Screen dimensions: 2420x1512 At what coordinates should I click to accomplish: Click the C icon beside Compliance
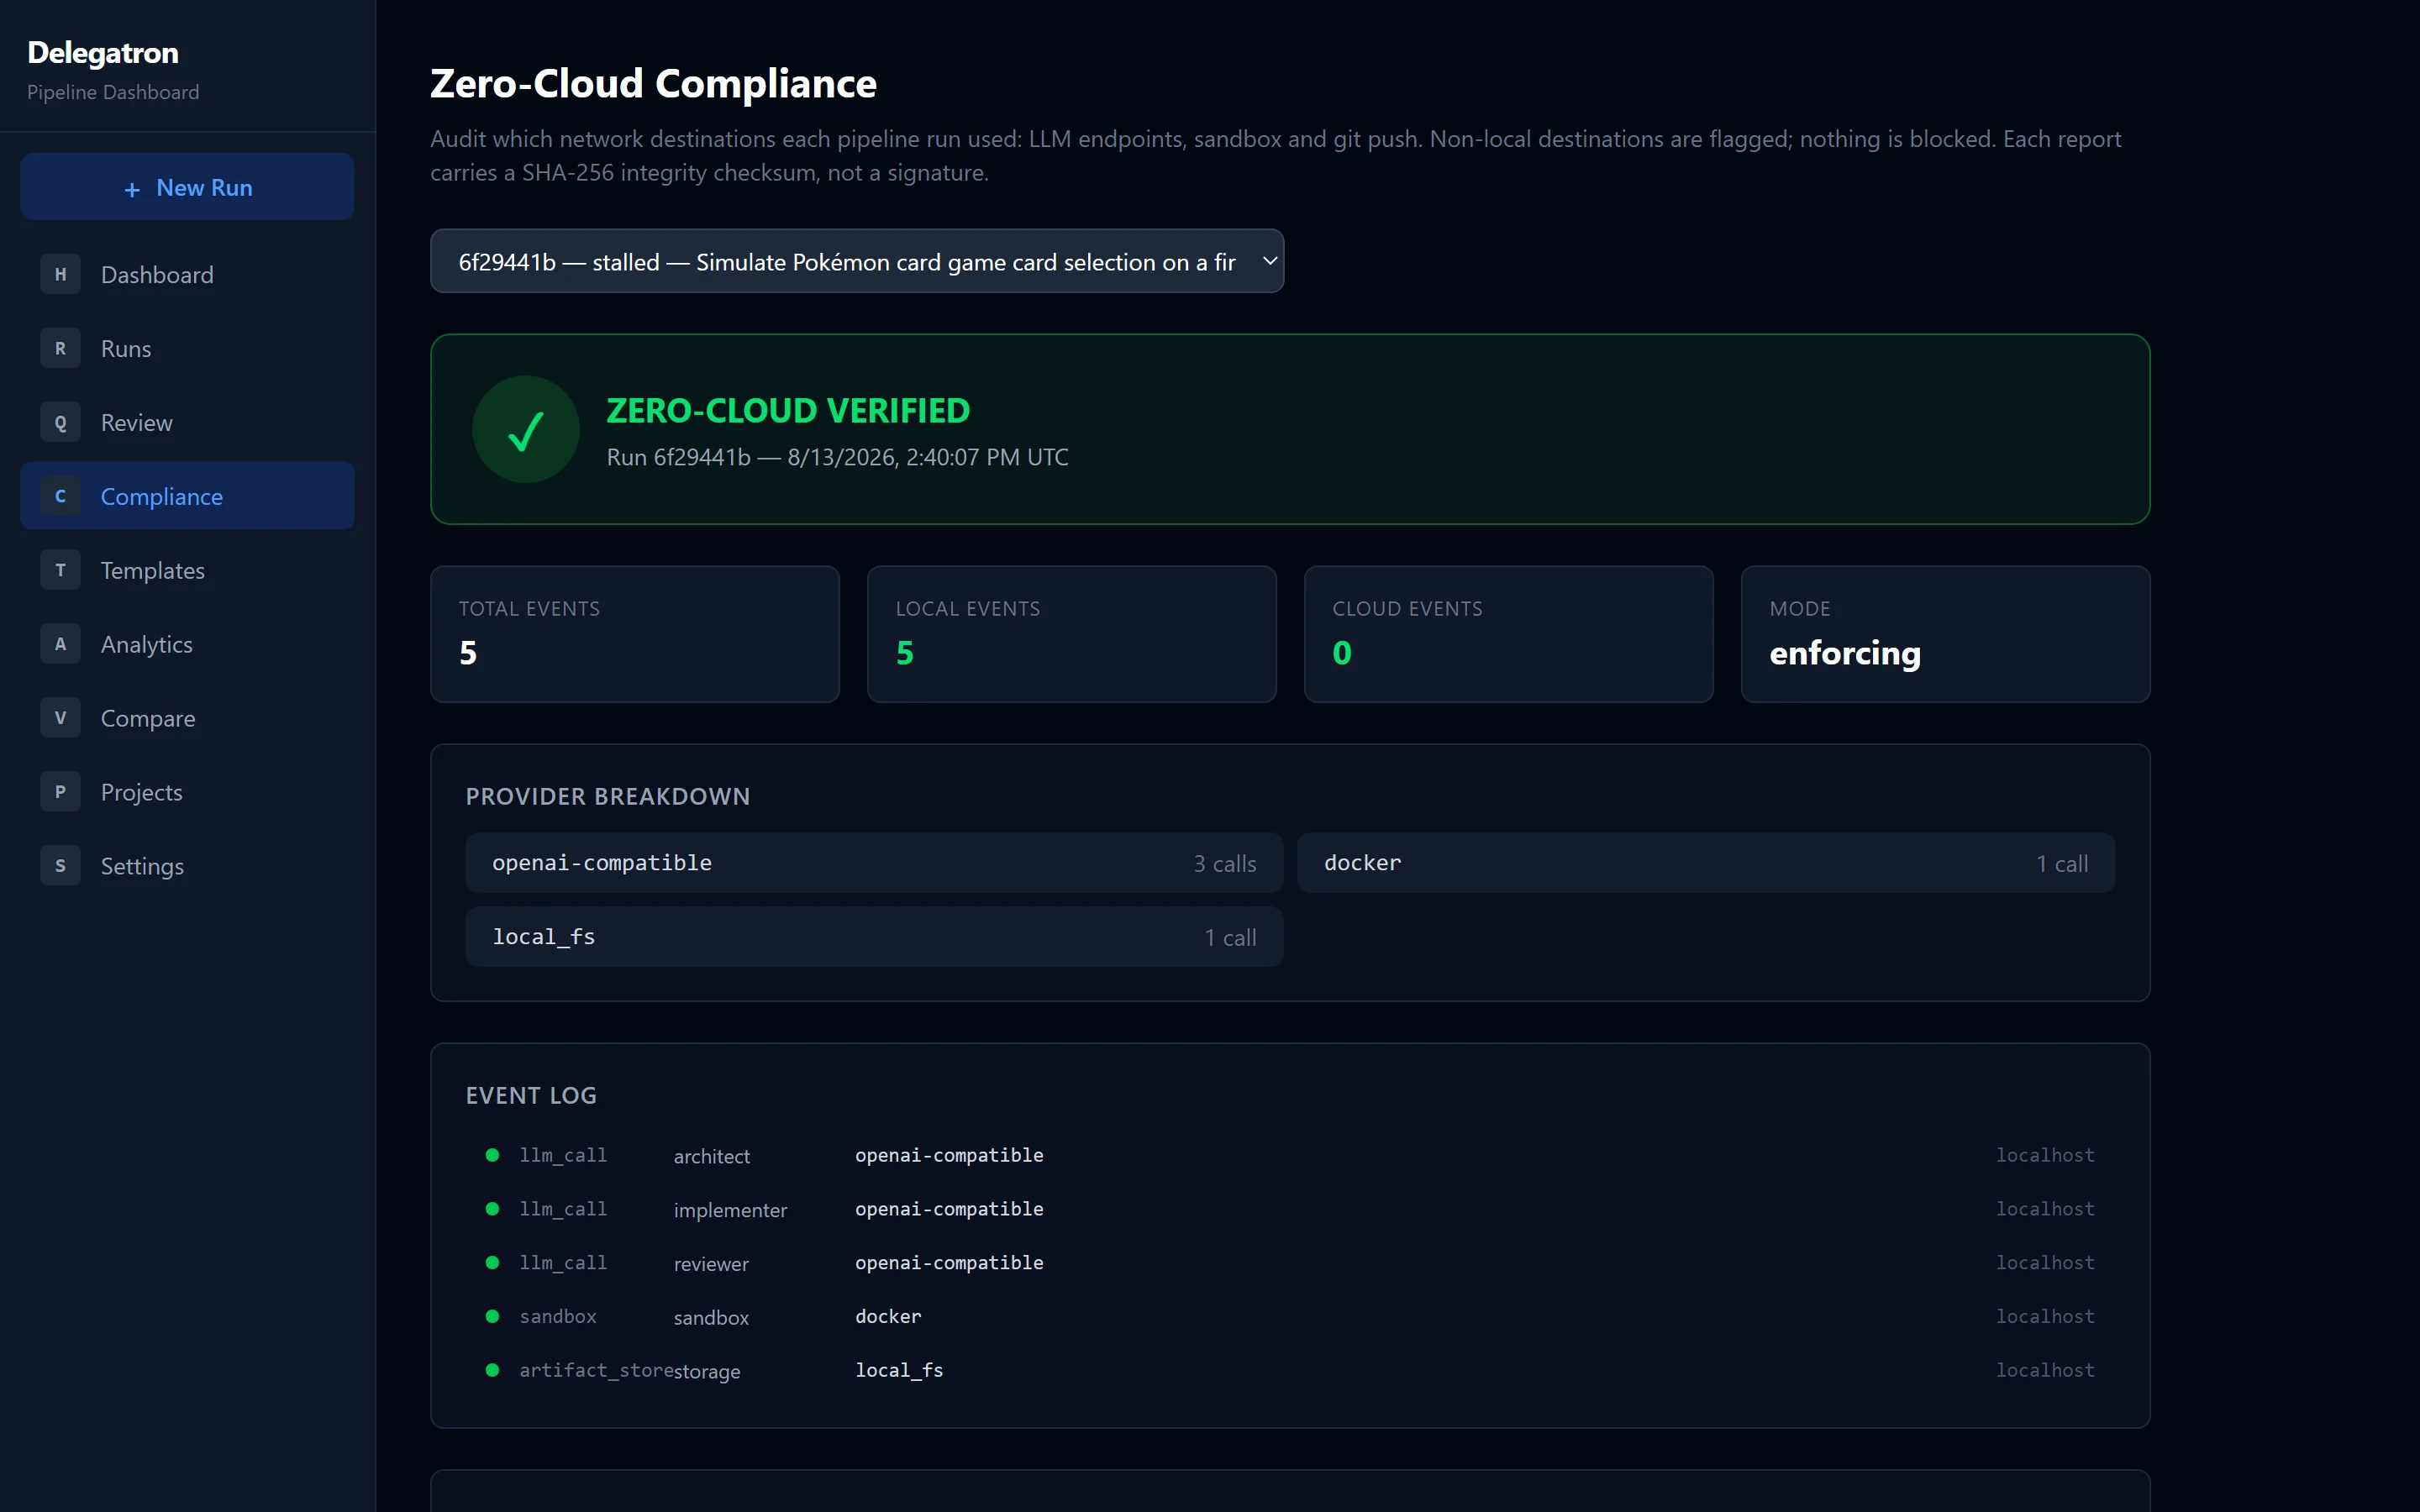(x=60, y=496)
